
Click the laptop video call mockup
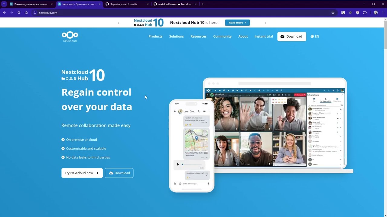coord(275,125)
